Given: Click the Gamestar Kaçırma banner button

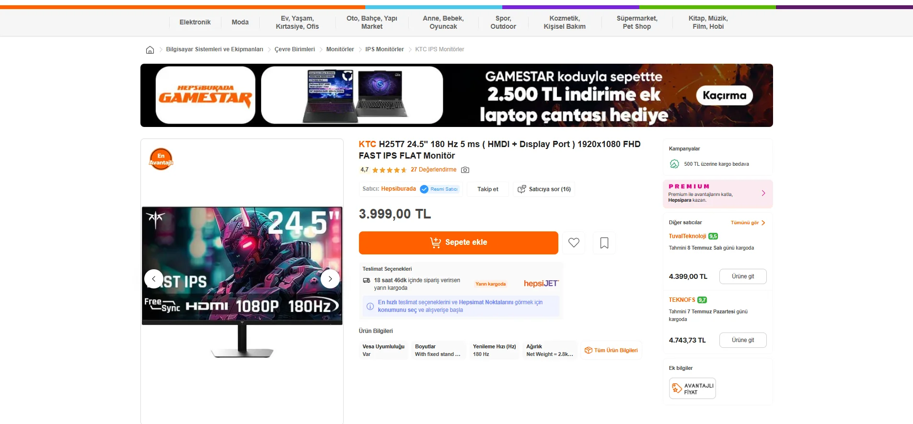Looking at the screenshot, I should pyautogui.click(x=725, y=95).
